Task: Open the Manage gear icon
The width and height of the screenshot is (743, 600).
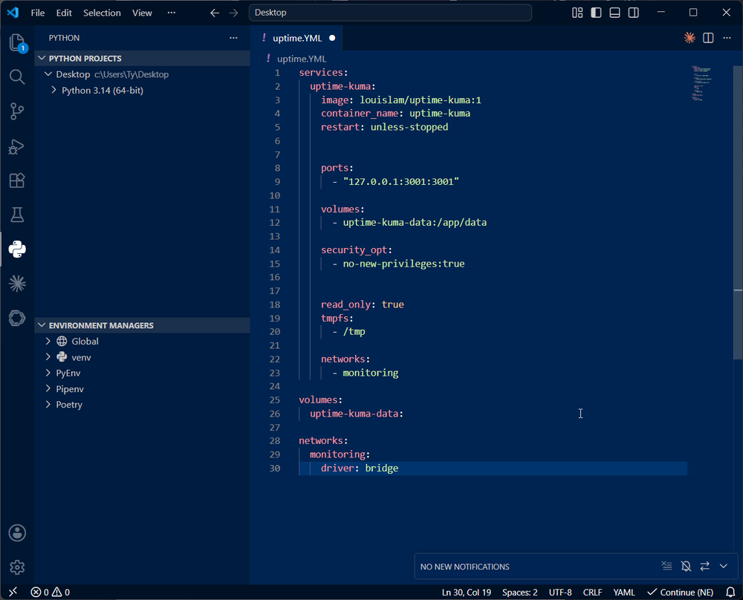Action: click(x=17, y=567)
